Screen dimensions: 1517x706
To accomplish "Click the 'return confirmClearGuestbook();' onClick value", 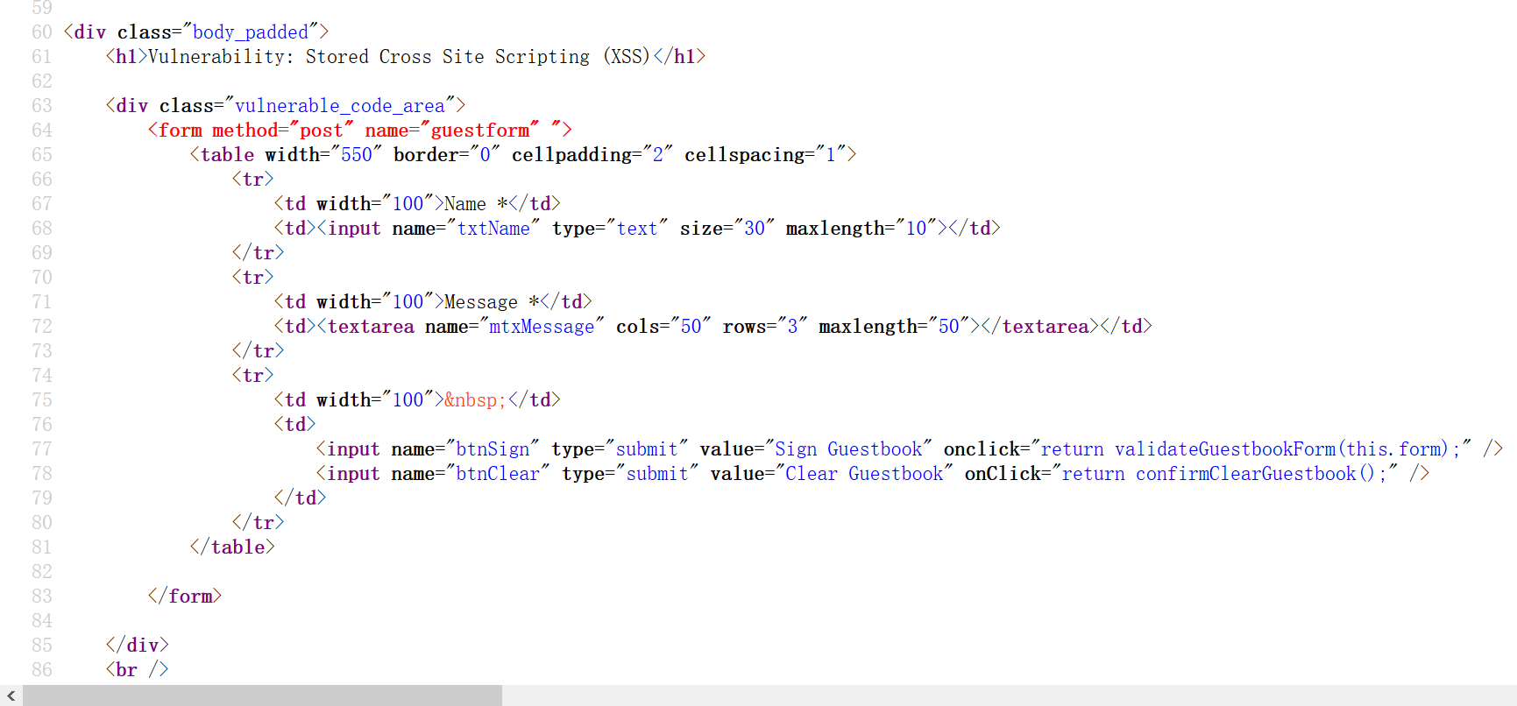I will [x=1224, y=474].
